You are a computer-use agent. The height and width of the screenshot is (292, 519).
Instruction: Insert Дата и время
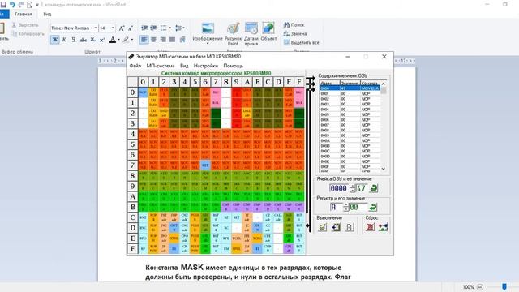pos(251,34)
